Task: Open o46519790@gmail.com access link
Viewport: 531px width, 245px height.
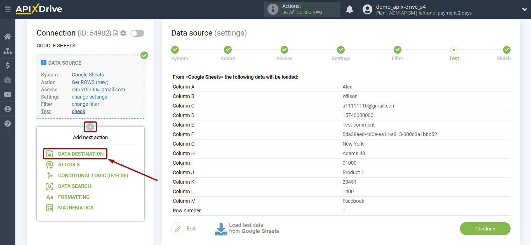Action: click(x=98, y=90)
